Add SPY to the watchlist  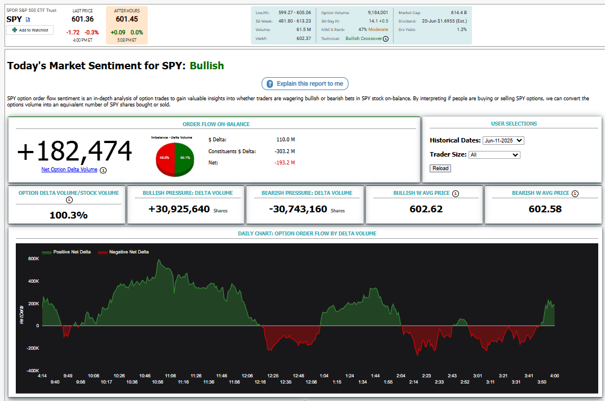click(x=30, y=30)
